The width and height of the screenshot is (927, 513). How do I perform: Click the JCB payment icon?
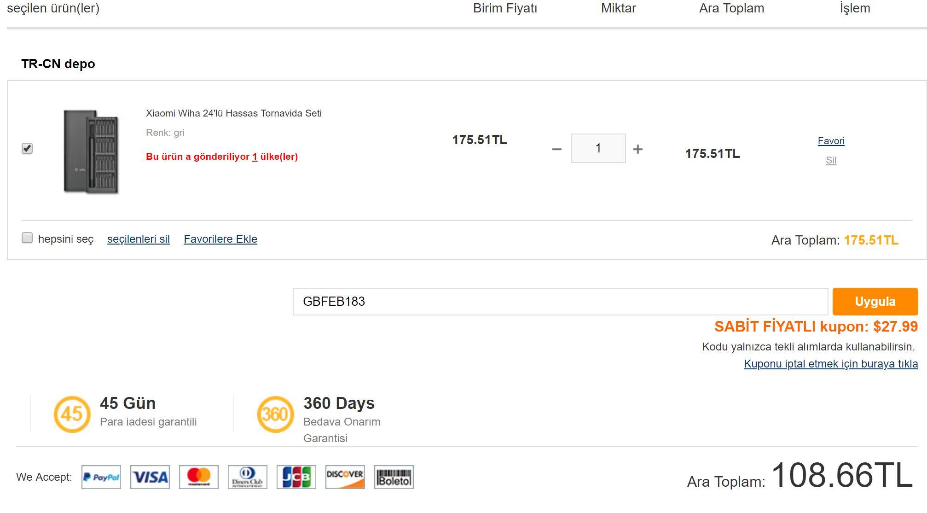[296, 477]
